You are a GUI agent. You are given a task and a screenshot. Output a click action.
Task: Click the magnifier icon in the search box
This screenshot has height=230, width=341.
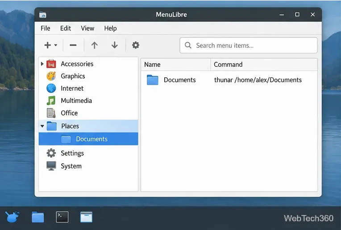188,45
